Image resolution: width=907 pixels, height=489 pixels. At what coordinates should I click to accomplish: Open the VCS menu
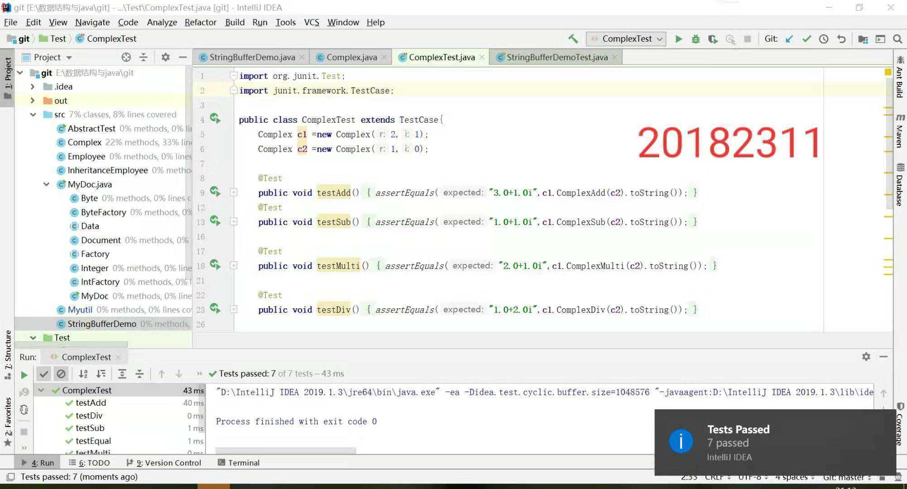point(312,22)
